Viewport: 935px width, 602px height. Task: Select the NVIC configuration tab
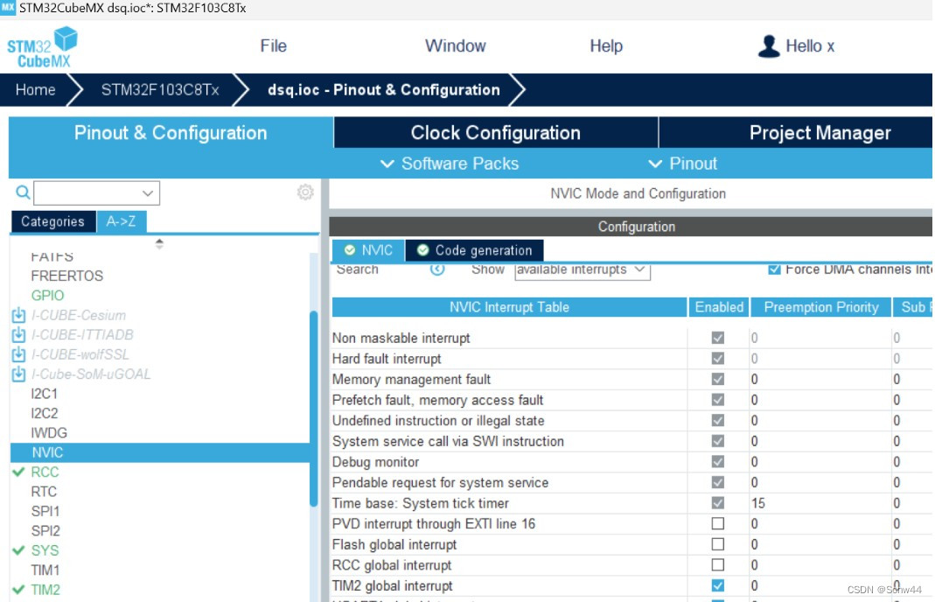[x=368, y=250]
